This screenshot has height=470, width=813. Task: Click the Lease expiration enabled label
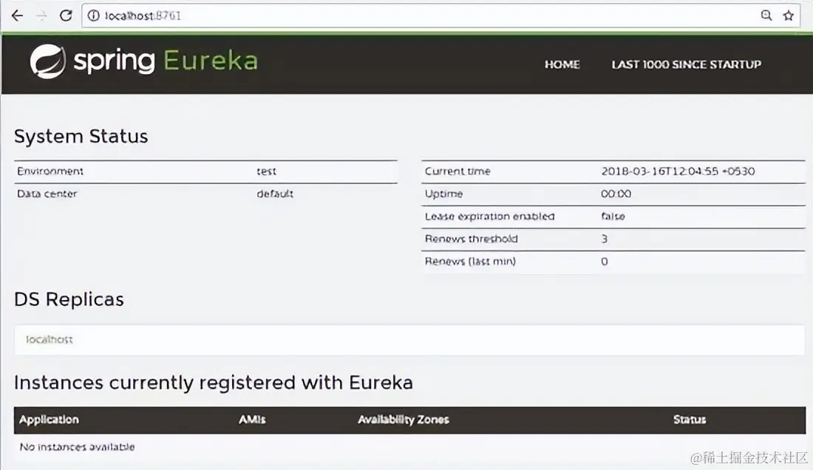489,216
